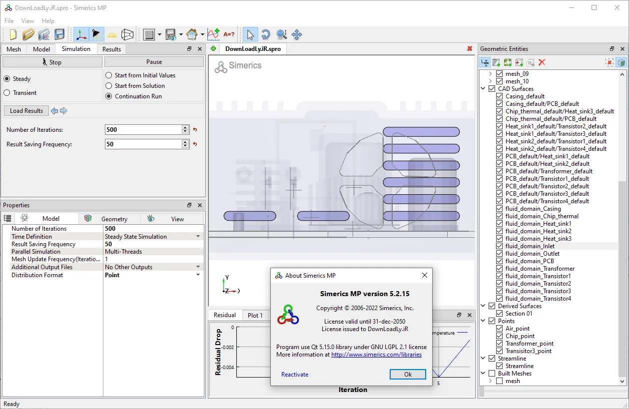Open the Help menu
The width and height of the screenshot is (629, 409).
pyautogui.click(x=48, y=21)
